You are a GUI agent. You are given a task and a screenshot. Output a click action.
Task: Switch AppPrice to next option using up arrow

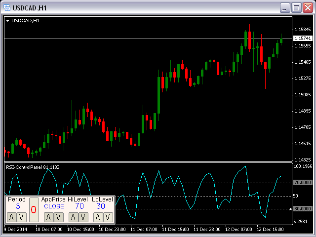pyautogui.click(x=48, y=217)
